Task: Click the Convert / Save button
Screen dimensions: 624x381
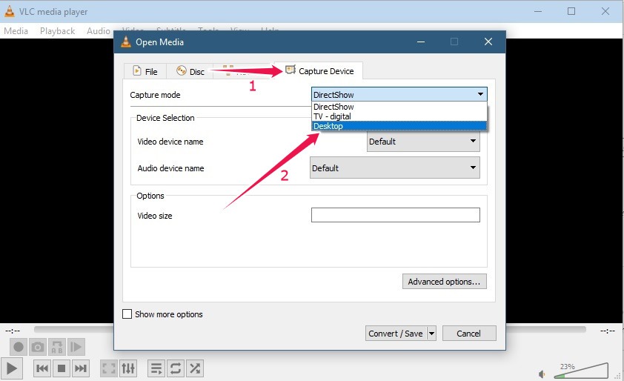Action: pos(396,334)
